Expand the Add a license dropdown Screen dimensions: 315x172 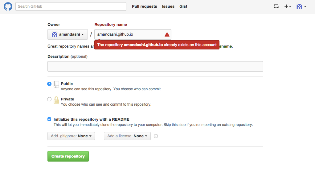(x=127, y=136)
